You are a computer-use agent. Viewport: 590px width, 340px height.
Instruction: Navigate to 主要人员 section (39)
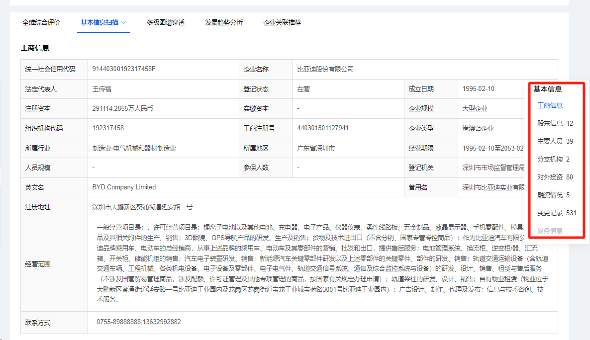[555, 141]
